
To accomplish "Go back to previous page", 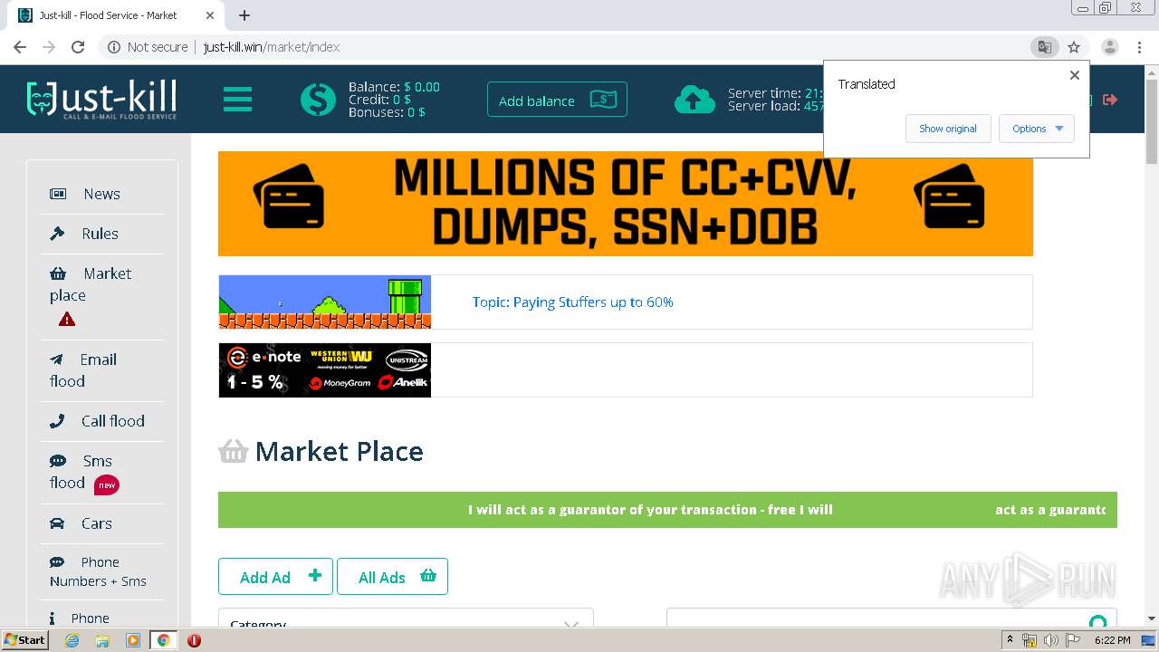I will point(20,47).
